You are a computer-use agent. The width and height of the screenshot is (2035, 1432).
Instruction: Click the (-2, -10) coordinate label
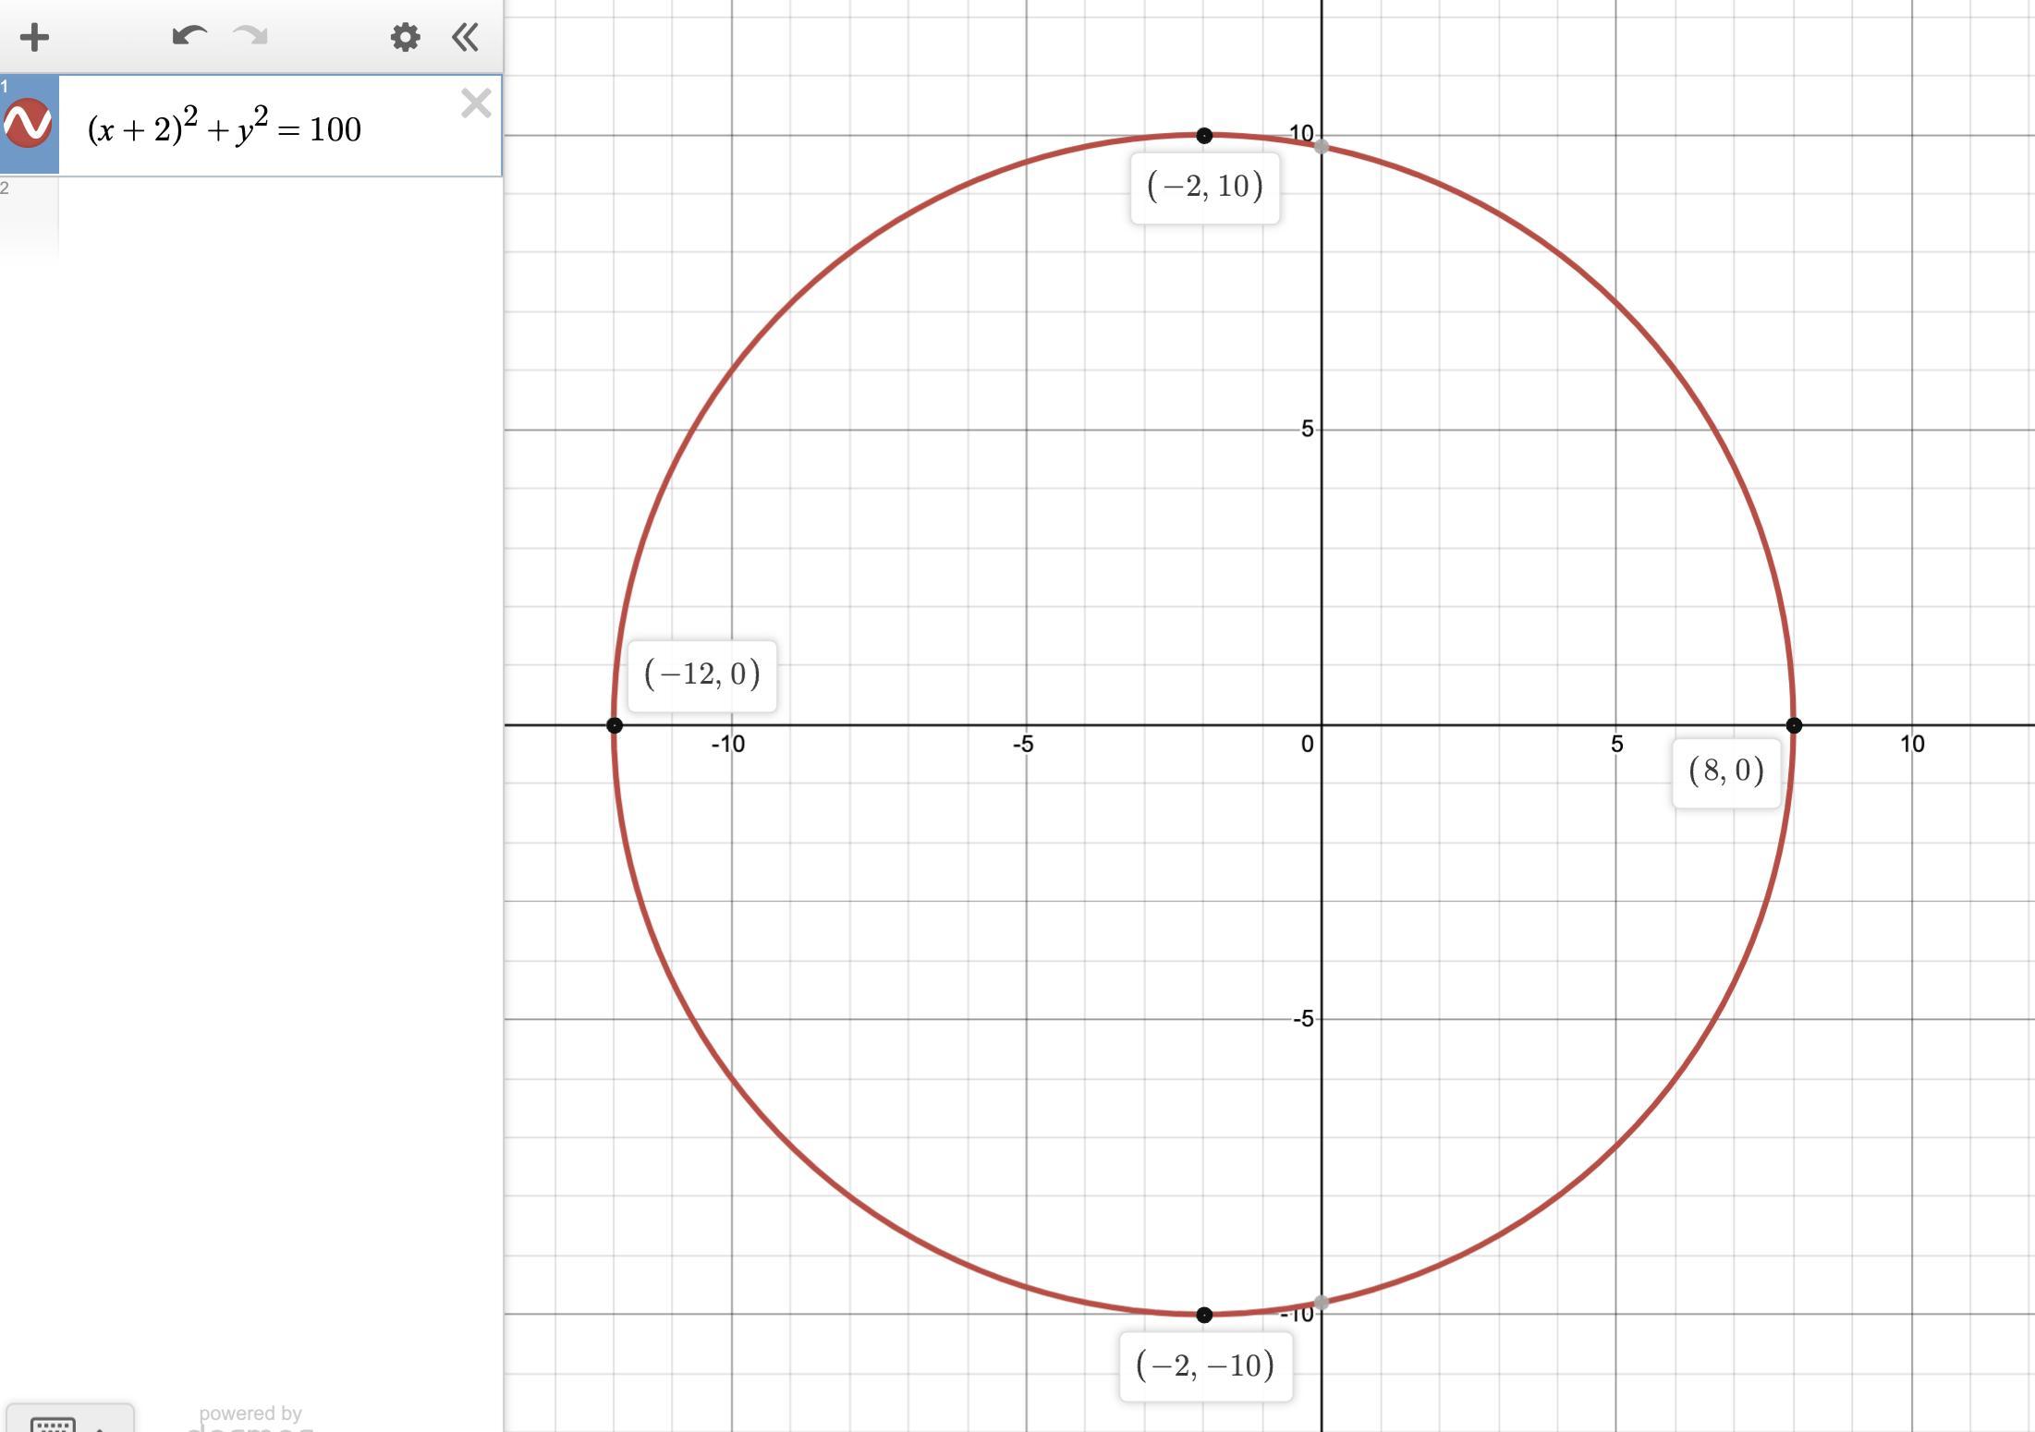(x=1205, y=1366)
